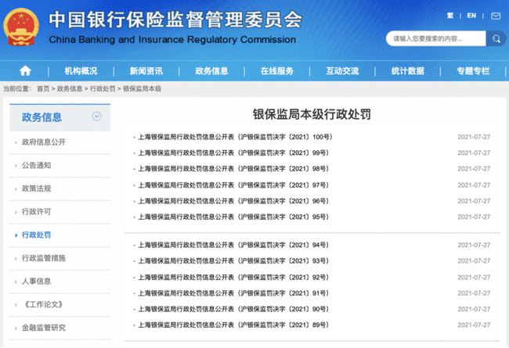
Task: Select 政策法规 in sidebar
Action: coord(36,188)
